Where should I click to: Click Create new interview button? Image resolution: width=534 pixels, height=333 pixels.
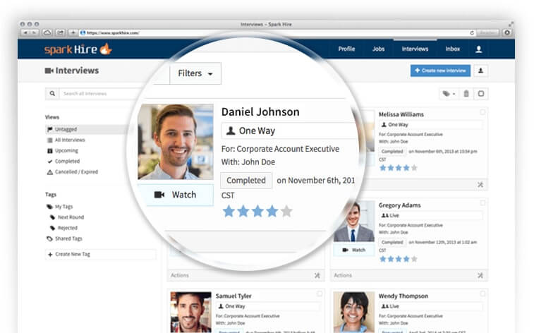click(x=440, y=71)
